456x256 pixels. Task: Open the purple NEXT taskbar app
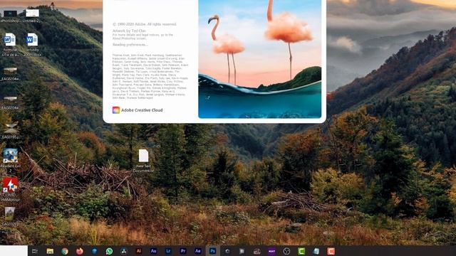tap(271, 251)
